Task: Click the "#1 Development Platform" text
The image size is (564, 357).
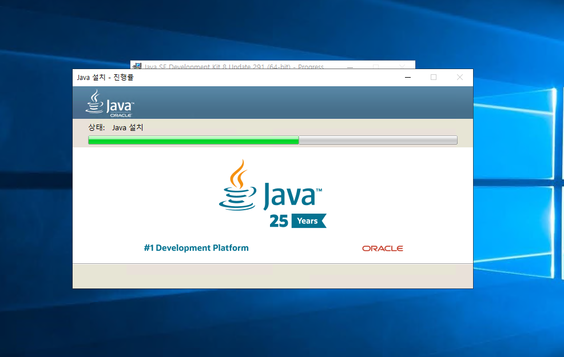Action: coord(196,248)
